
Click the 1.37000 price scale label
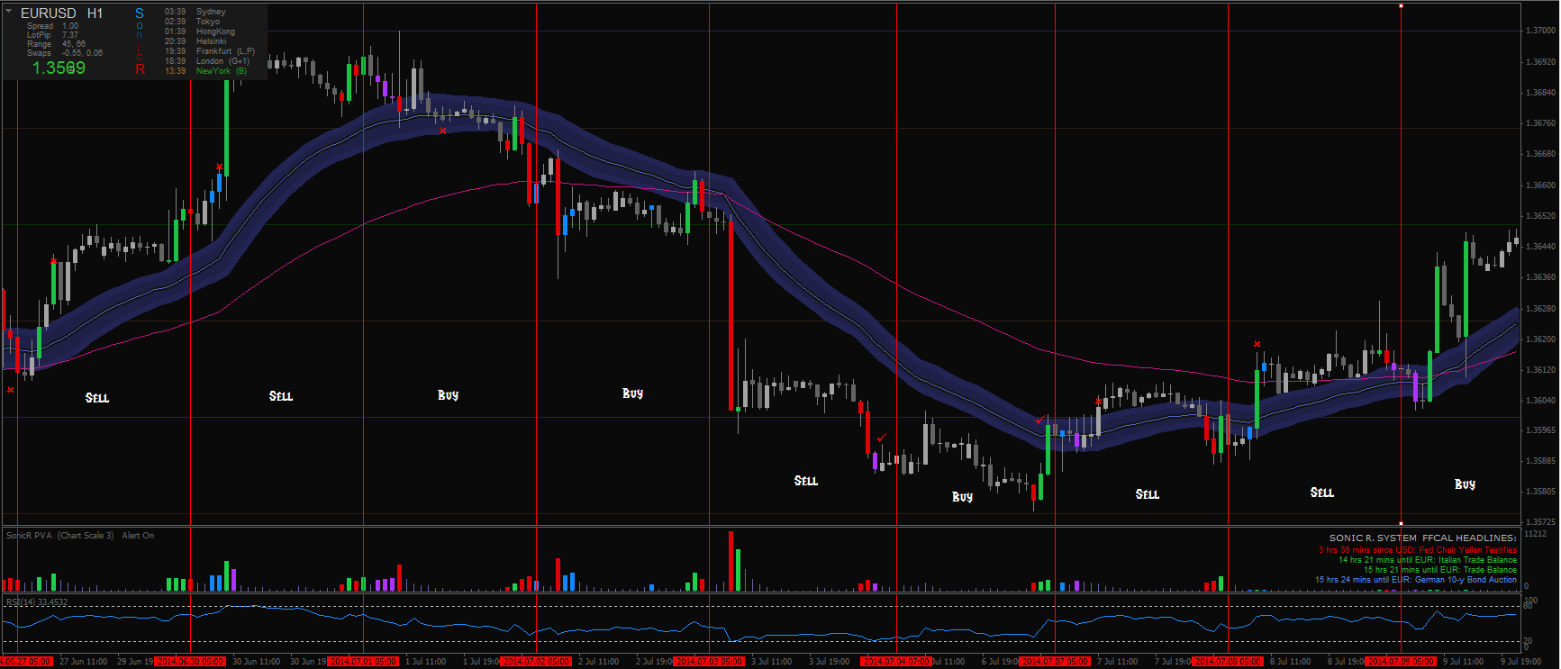click(x=1540, y=31)
